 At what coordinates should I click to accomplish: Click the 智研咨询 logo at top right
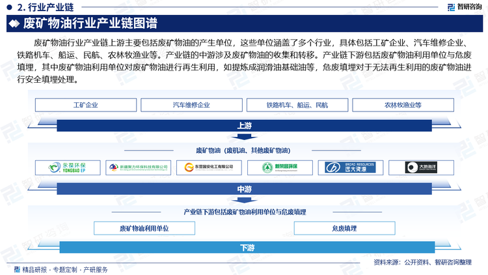(x=465, y=7)
